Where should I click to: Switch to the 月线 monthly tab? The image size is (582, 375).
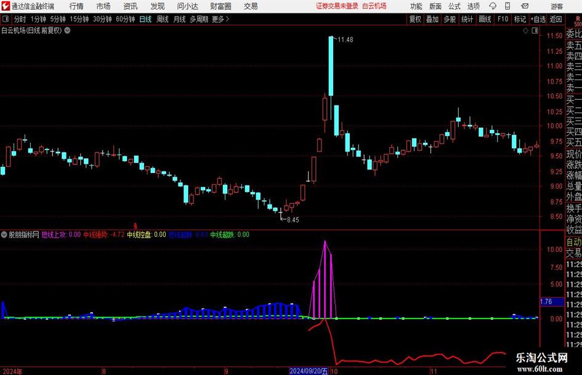pyautogui.click(x=180, y=19)
